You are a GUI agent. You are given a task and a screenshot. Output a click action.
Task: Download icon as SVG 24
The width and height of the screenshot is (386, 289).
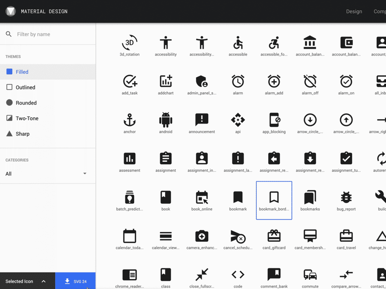tap(75, 281)
